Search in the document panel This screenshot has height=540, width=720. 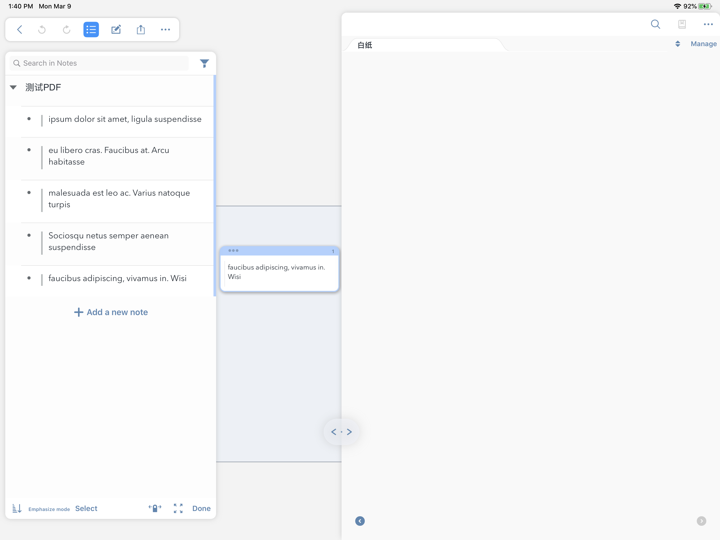click(x=655, y=24)
